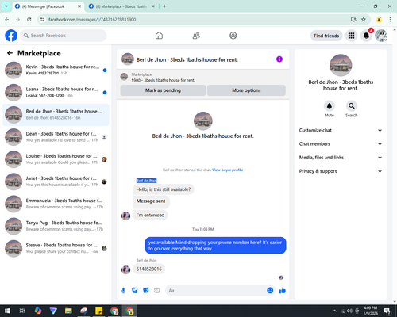Attach a photo file icon
The width and height of the screenshot is (397, 317).
pyautogui.click(x=135, y=291)
